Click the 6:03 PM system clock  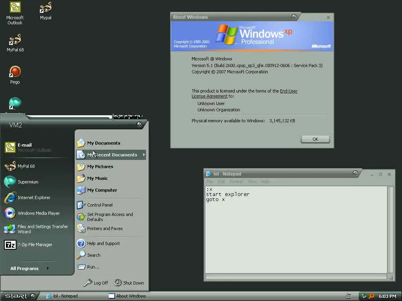(x=387, y=296)
